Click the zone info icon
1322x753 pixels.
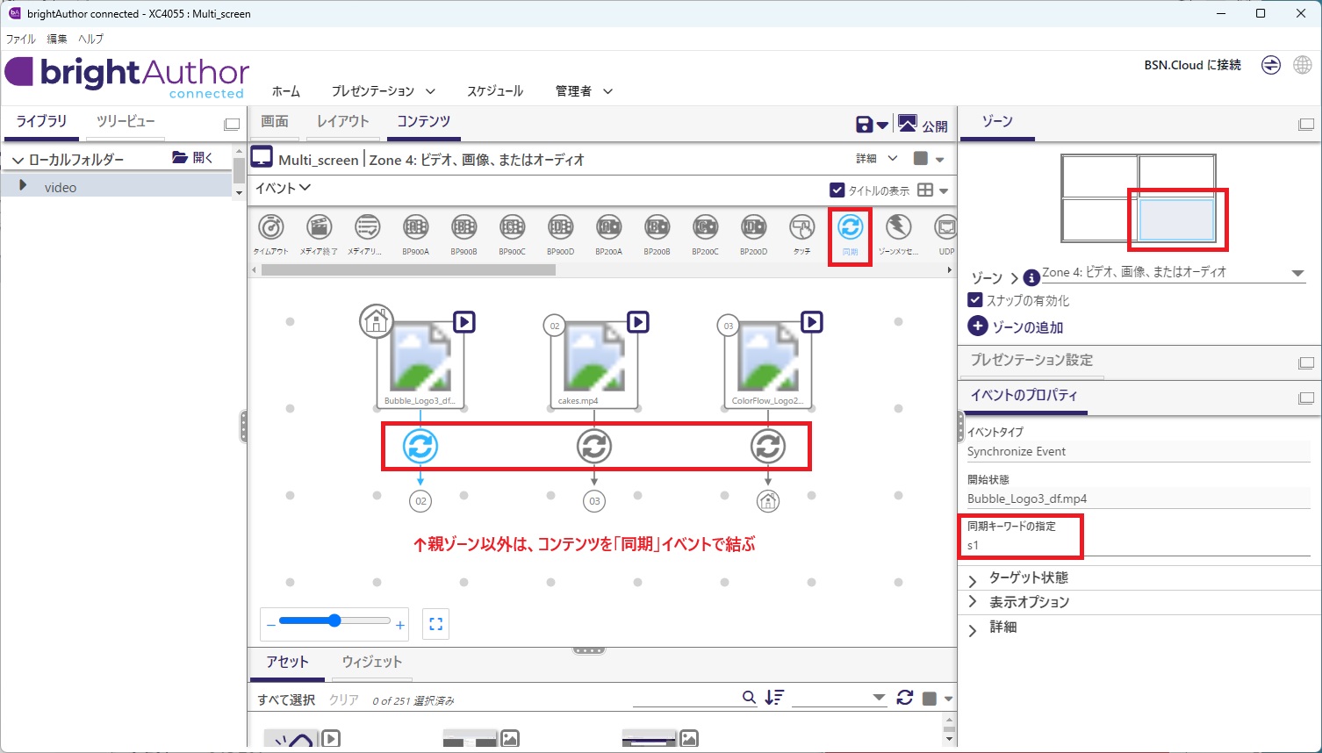tap(1032, 277)
